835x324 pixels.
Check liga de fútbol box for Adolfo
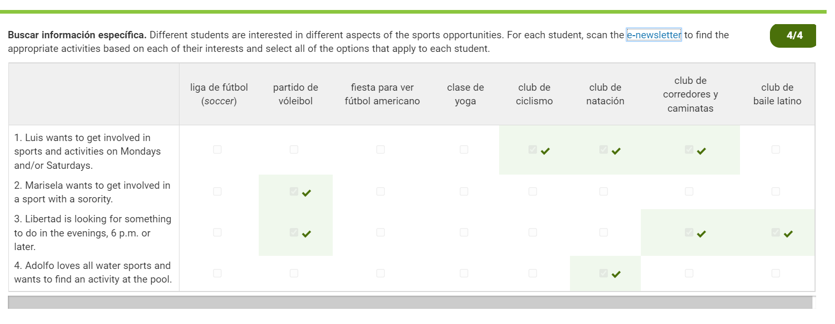point(217,273)
